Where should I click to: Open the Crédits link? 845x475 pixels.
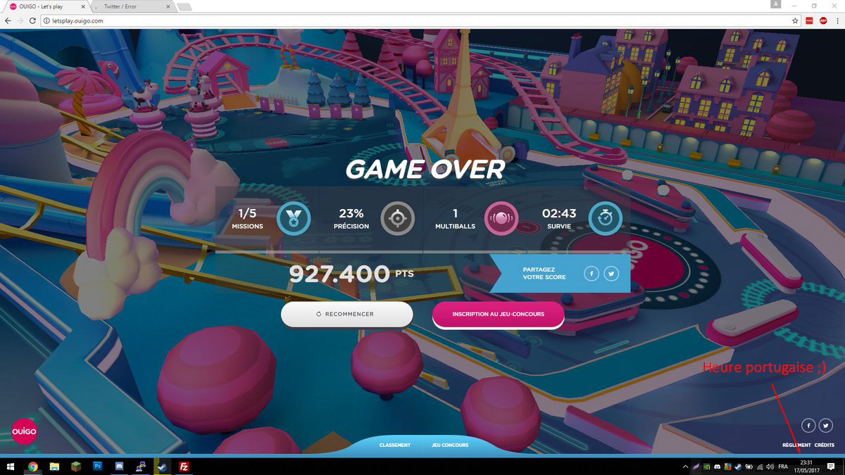click(825, 445)
